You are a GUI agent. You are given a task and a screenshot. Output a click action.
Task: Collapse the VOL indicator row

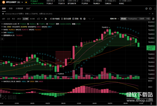pos(2,27)
